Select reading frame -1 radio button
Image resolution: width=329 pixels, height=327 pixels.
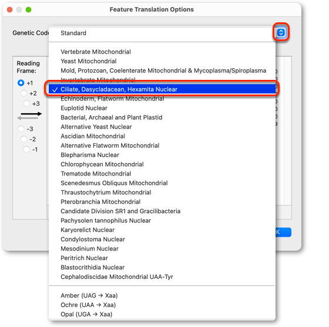tap(26, 149)
